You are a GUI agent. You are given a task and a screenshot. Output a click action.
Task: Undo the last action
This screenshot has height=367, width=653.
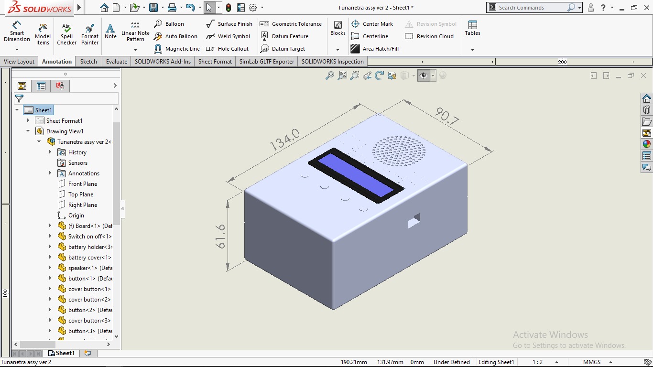tap(190, 8)
